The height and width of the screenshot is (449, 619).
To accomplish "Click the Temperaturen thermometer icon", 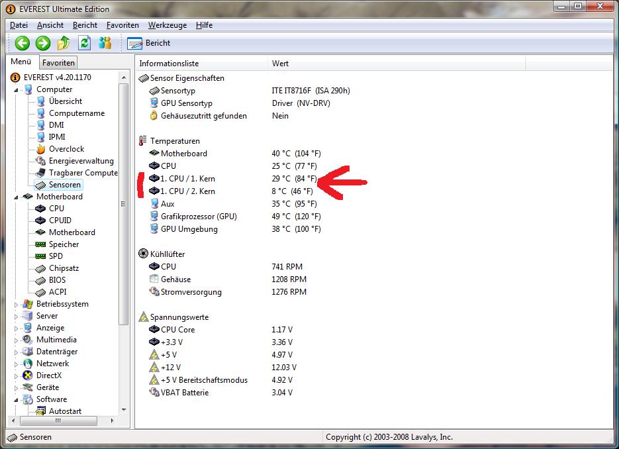I will click(143, 140).
